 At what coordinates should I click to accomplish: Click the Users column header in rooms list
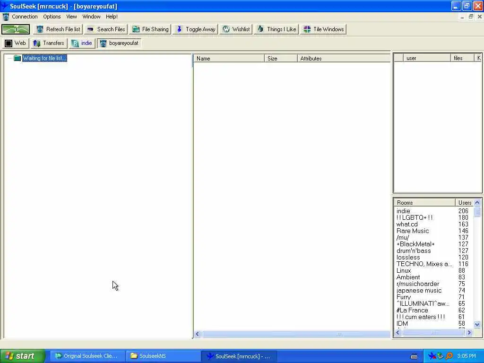464,202
